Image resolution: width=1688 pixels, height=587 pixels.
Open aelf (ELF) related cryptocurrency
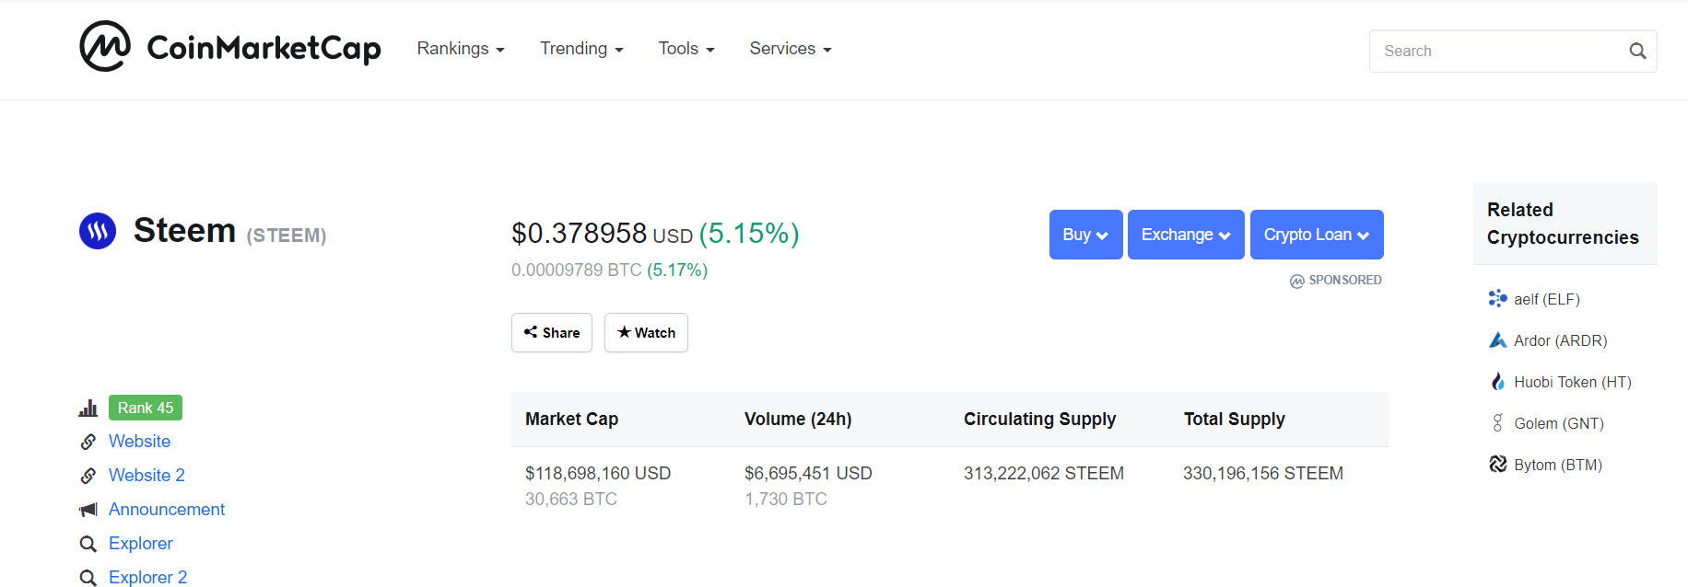[x=1547, y=299]
